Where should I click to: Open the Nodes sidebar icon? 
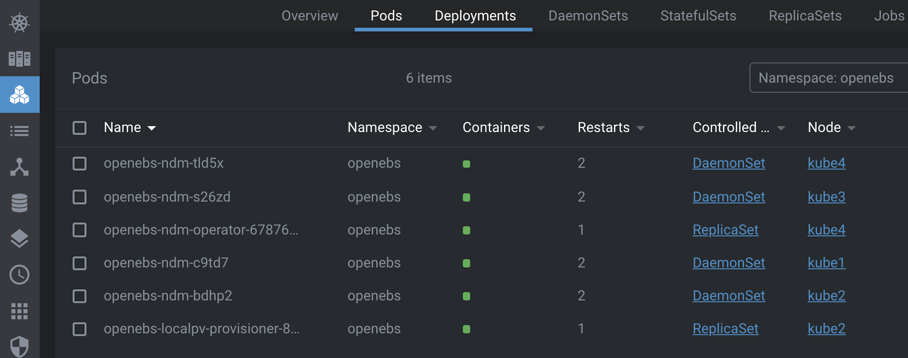tap(19, 59)
